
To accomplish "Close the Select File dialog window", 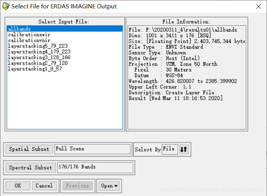I will (x=259, y=6).
